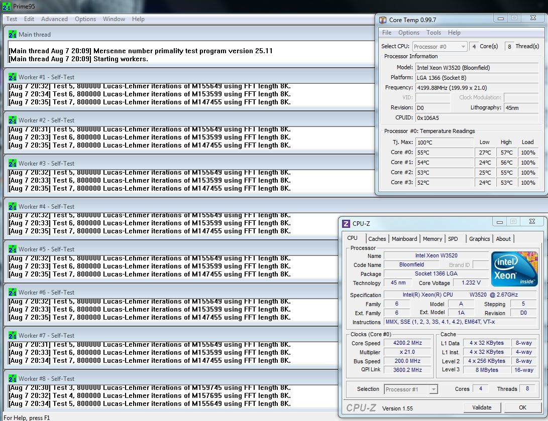This screenshot has height=421, width=548.
Task: Click the empty VID field
Action: 432,97
